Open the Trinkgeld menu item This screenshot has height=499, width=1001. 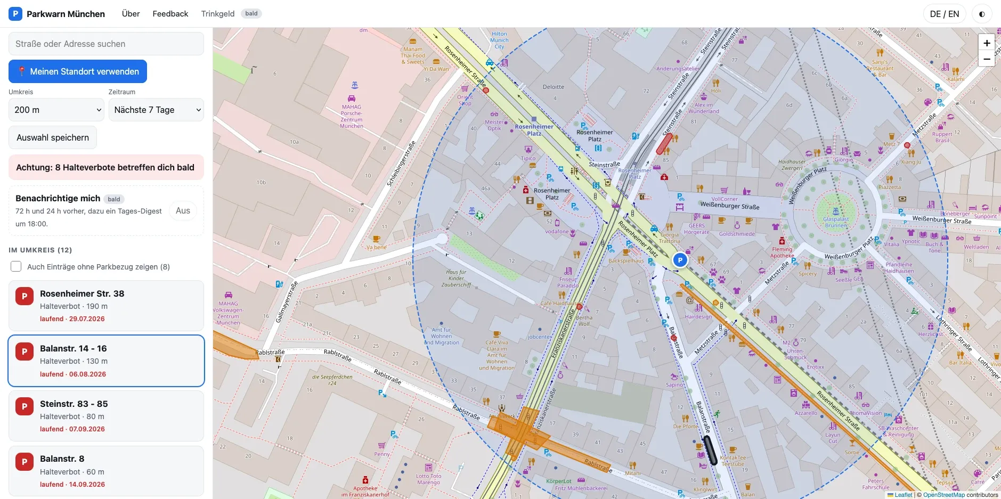[218, 14]
